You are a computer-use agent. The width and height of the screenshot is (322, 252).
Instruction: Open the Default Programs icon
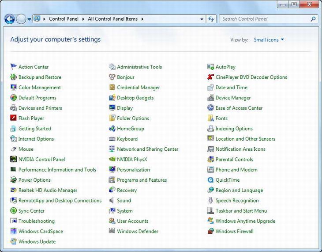(x=13, y=97)
